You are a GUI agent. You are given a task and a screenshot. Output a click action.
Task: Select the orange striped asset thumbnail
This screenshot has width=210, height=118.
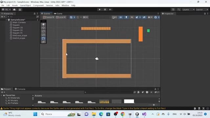tap(104, 101)
